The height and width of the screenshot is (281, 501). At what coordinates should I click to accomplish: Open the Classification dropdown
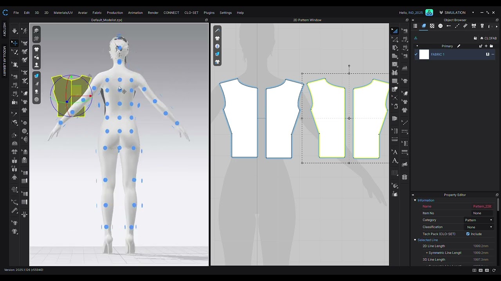[478, 227]
